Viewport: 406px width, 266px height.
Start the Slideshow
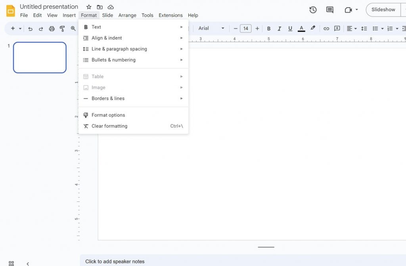coord(383,10)
